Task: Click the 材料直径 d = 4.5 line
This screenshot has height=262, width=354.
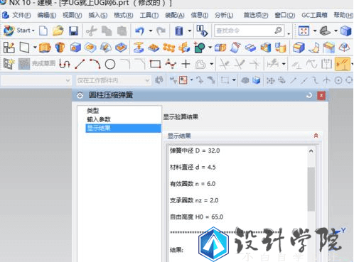Action: 193,168
